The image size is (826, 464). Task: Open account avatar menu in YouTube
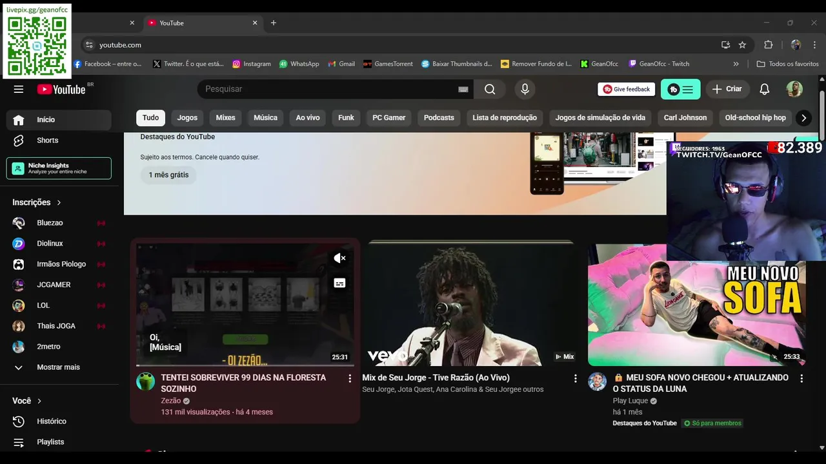(794, 89)
